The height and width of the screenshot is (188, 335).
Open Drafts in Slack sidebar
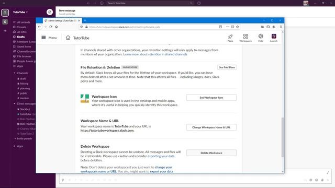21,37
